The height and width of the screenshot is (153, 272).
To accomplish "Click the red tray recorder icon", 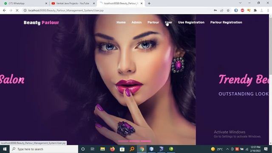I will click(237, 149).
